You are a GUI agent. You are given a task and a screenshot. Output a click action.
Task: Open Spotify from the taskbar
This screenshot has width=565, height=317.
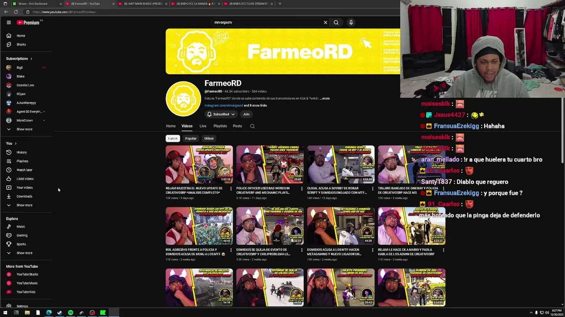(71, 313)
